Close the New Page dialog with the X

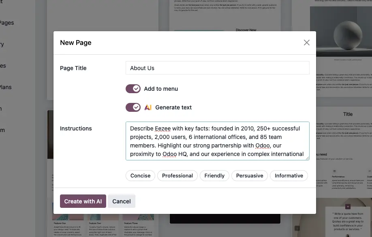(306, 42)
